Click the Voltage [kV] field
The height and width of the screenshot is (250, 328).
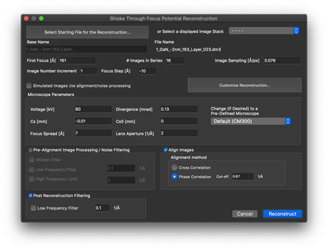point(93,109)
